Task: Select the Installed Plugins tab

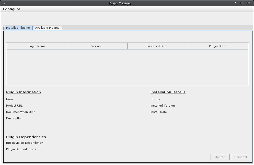Action: [x=18, y=28]
